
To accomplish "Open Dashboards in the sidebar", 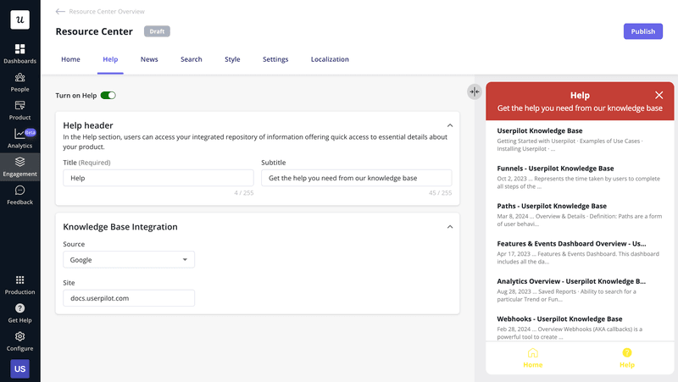I will (19, 53).
